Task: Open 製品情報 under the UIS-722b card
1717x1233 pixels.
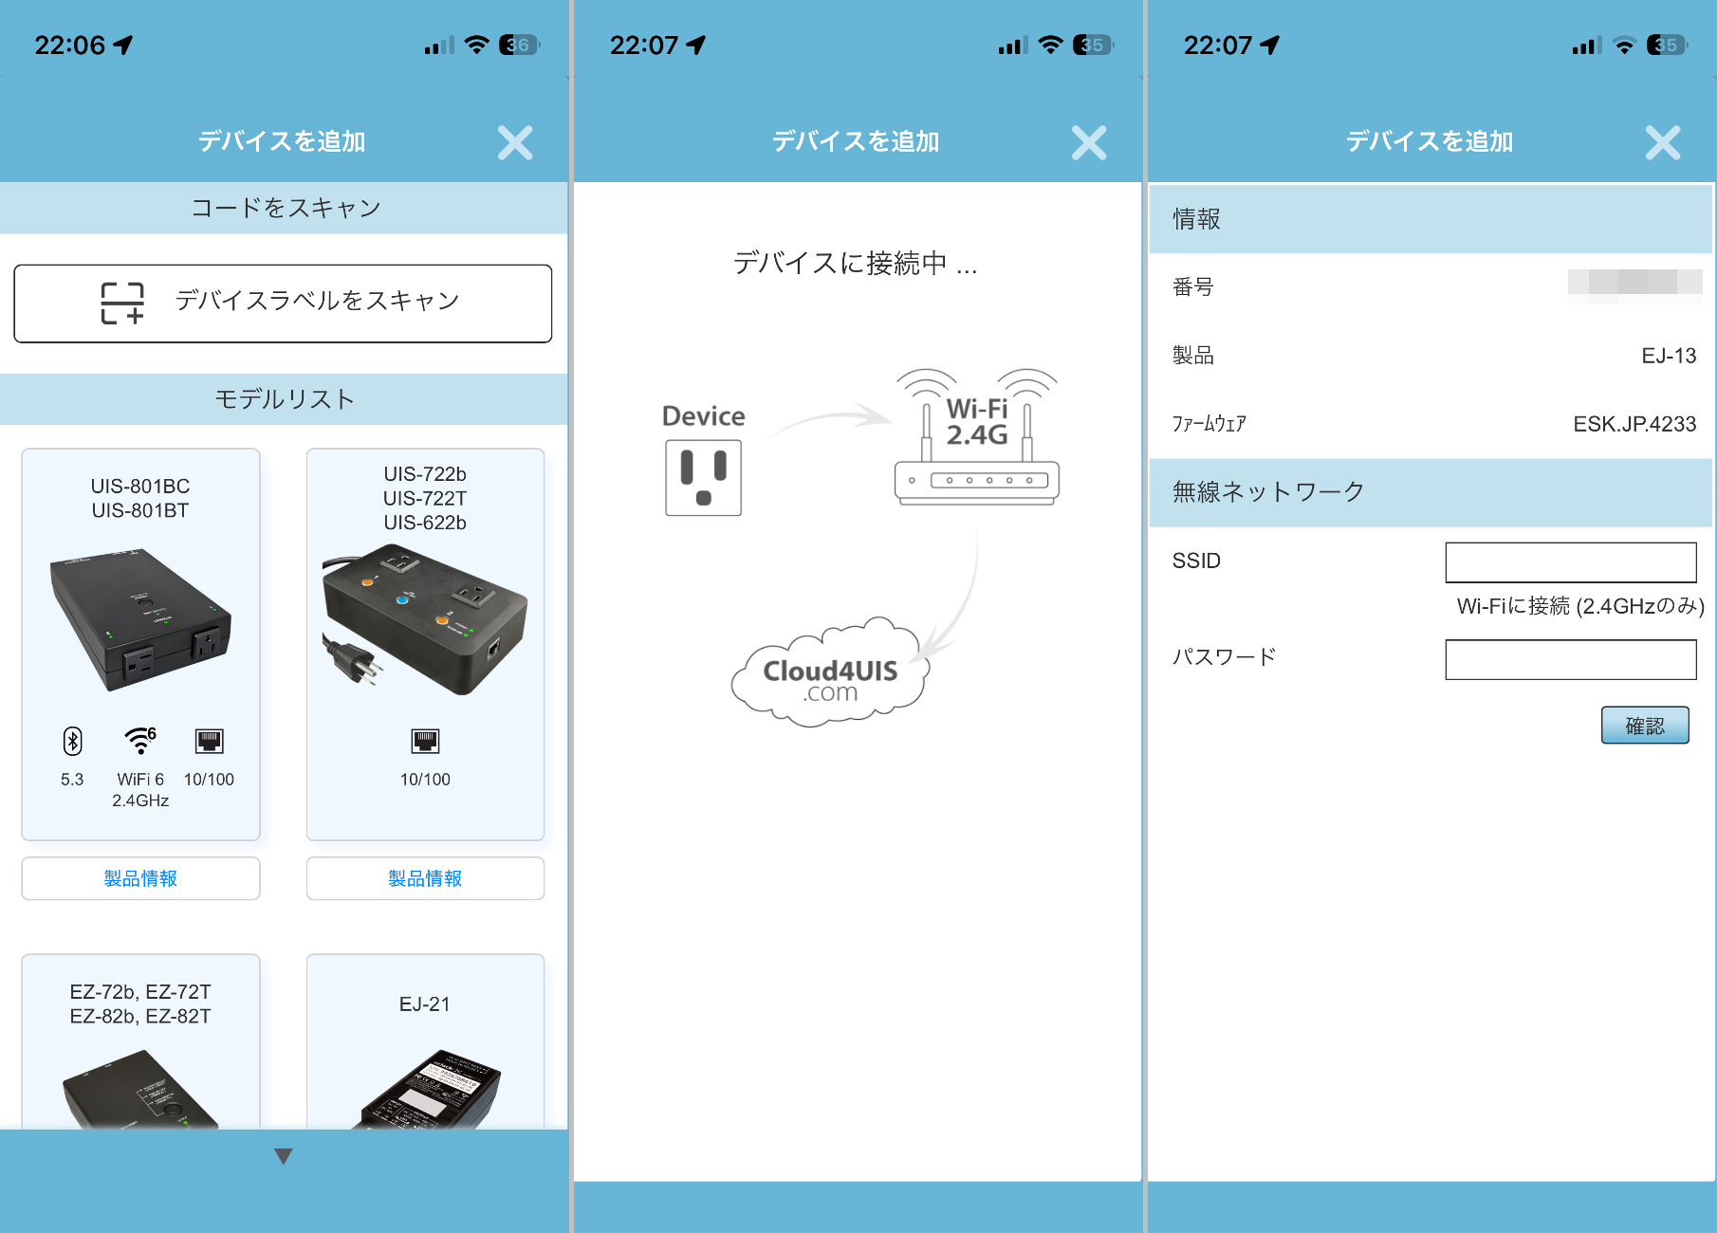Action: click(x=425, y=878)
